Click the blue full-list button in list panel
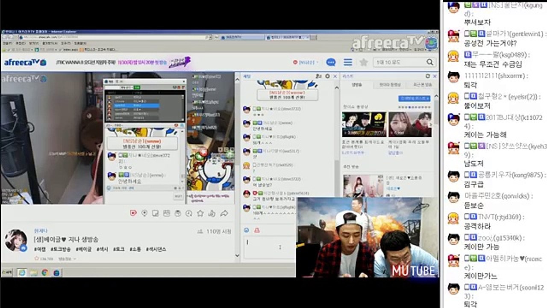Screen dimensions: 547x308 [414, 98]
